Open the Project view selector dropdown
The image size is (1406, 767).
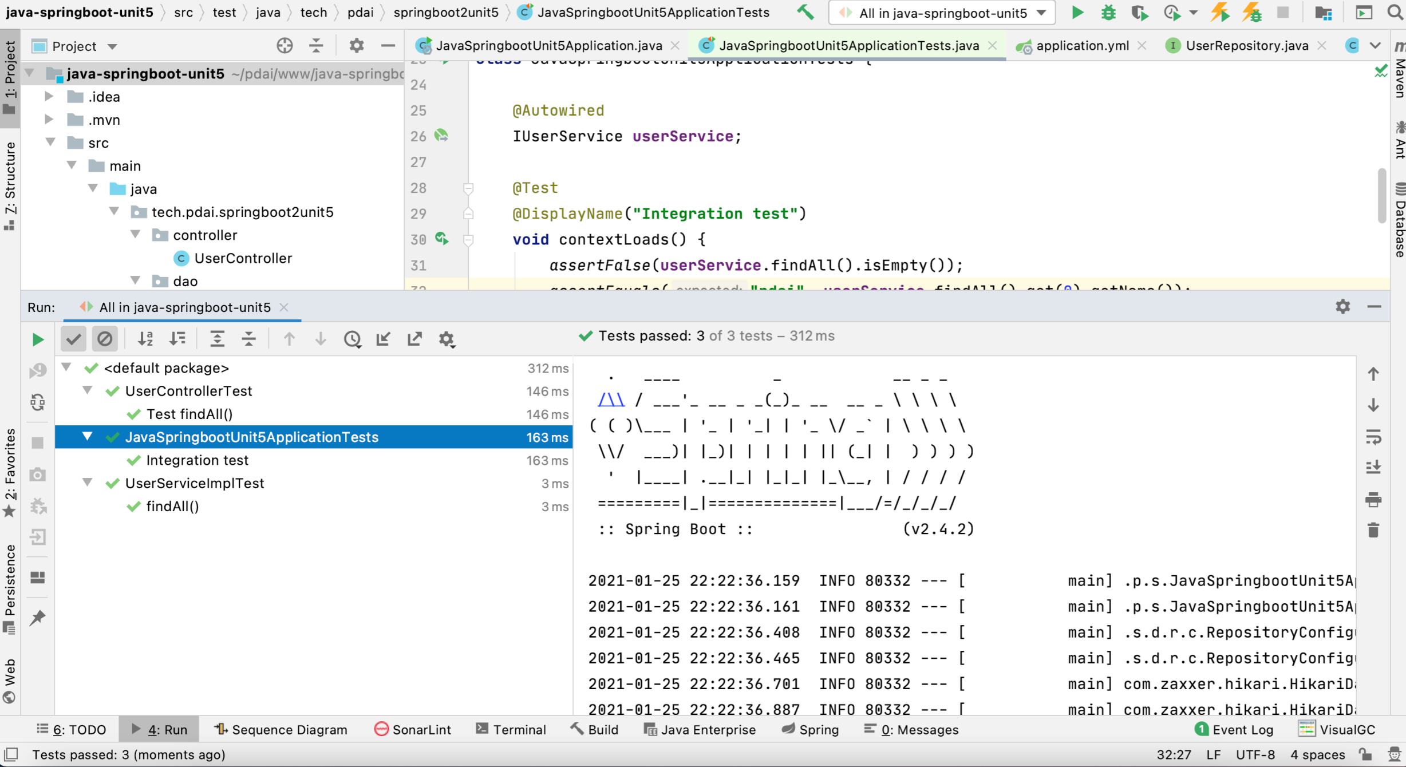click(x=112, y=46)
